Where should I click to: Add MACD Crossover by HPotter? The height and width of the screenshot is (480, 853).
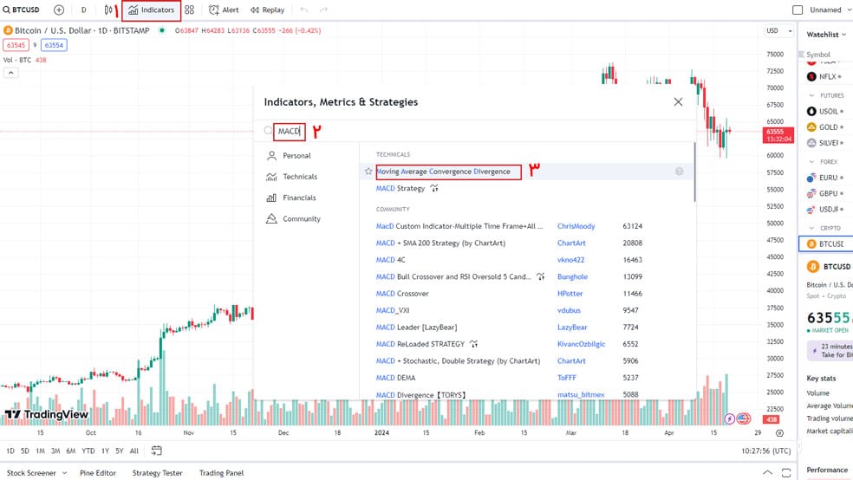click(x=402, y=294)
